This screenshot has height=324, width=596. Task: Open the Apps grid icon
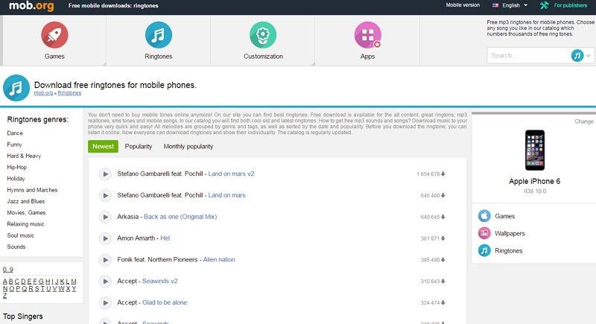coord(367,35)
